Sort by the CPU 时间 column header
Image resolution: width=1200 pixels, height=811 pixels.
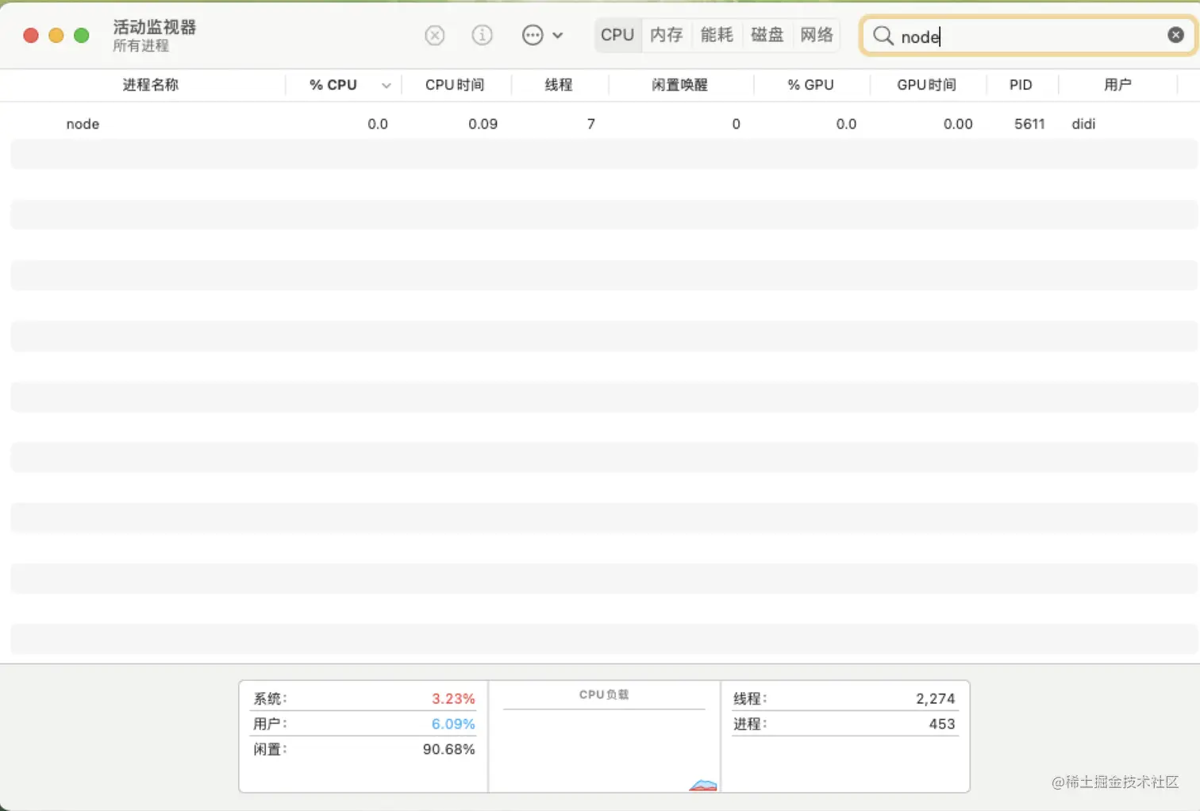click(455, 85)
